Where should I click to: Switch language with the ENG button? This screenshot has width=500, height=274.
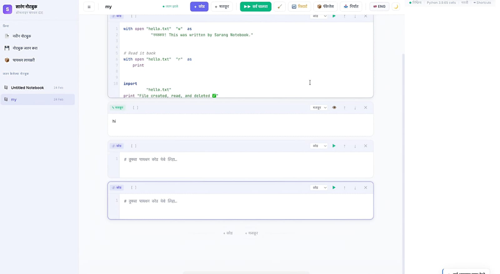[379, 7]
